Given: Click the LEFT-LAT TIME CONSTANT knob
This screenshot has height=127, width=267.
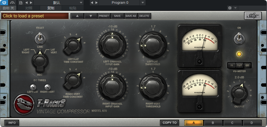Looking at the screenshot, I should (73, 46).
